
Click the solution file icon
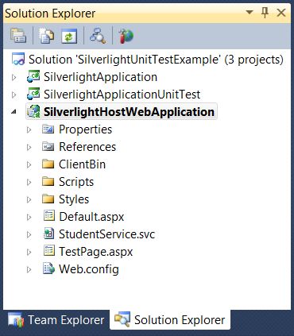(x=18, y=60)
